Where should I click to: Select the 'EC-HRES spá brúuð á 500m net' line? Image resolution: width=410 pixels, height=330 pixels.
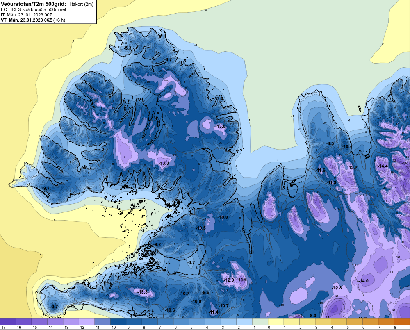click(x=34, y=9)
